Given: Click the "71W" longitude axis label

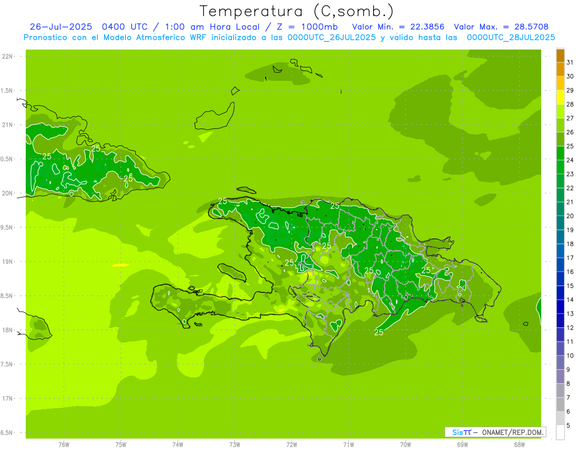Looking at the screenshot, I should click(348, 445).
